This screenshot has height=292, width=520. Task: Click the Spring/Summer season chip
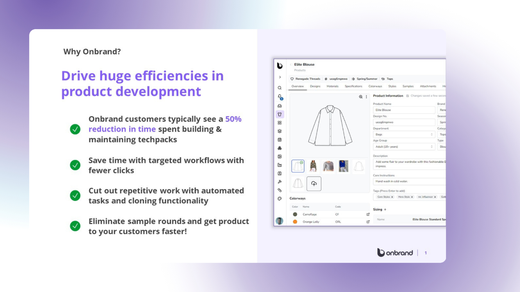coord(364,79)
